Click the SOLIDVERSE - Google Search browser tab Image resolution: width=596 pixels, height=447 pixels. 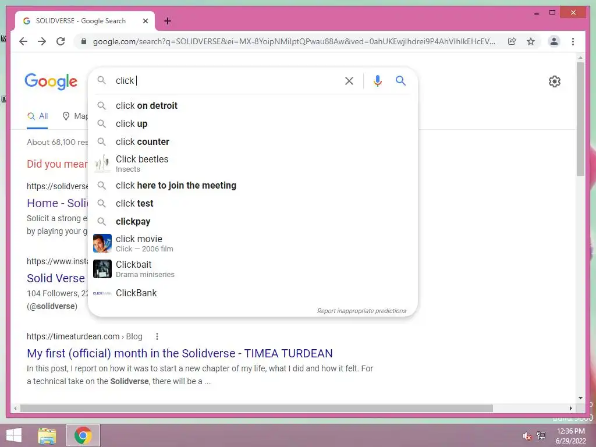click(85, 21)
